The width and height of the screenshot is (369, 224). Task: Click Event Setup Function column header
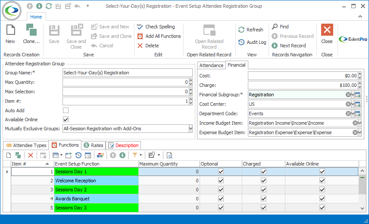click(x=96, y=164)
